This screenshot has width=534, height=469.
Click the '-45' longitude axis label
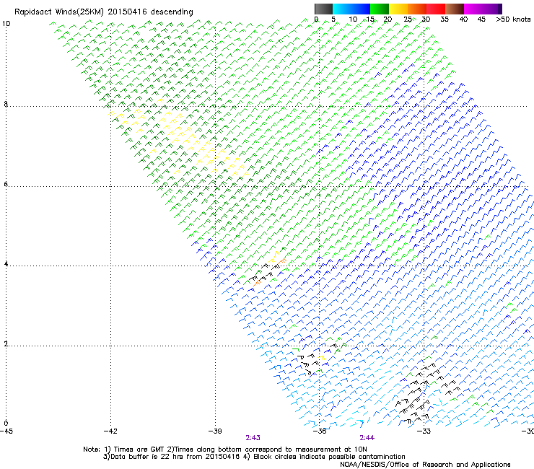(6, 431)
